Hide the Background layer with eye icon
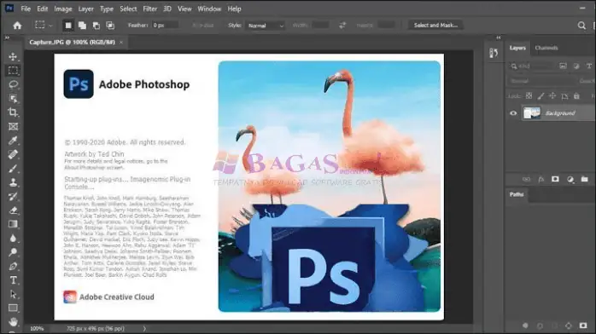The image size is (596, 334). pyautogui.click(x=513, y=113)
